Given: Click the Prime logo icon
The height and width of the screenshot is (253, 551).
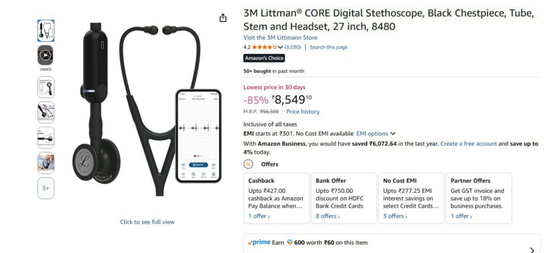Looking at the screenshot, I should [259, 242].
